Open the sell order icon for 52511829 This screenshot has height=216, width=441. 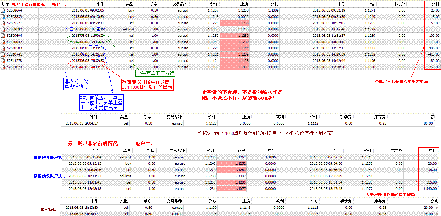(3, 67)
